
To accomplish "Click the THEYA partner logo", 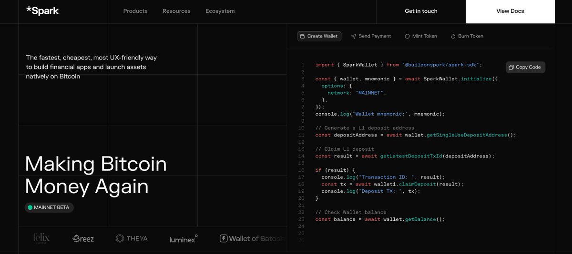I will [x=132, y=238].
